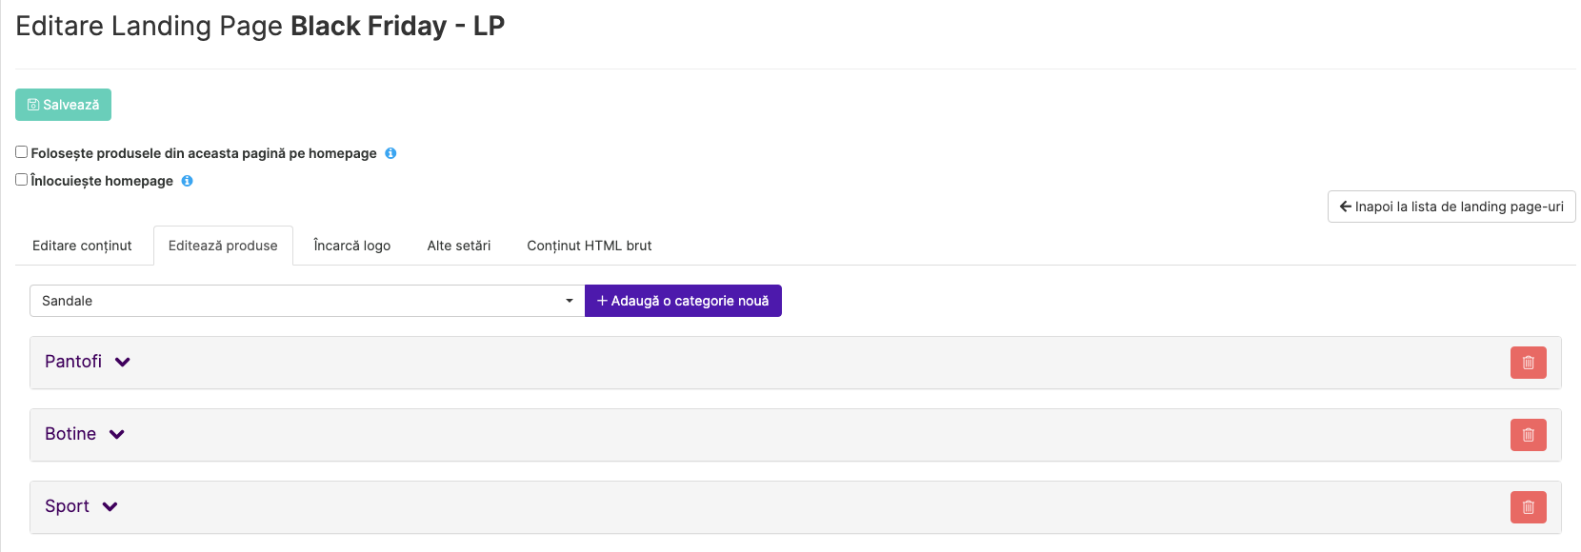This screenshot has width=1581, height=552.
Task: Go back to landing page list
Action: pyautogui.click(x=1451, y=207)
